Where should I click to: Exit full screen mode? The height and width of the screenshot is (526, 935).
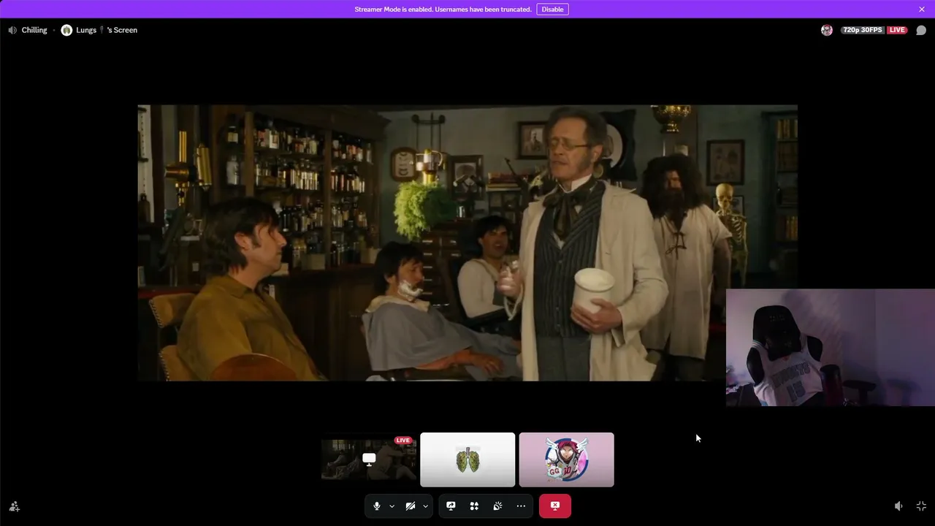click(921, 506)
